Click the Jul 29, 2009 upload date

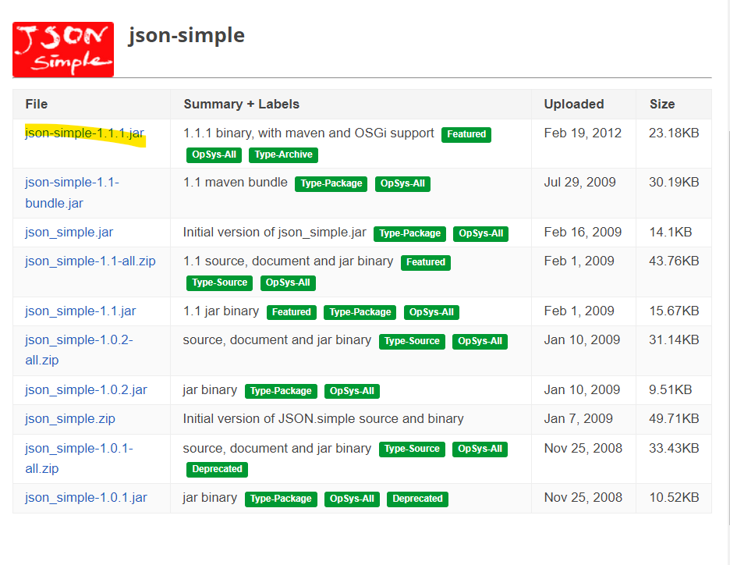579,182
